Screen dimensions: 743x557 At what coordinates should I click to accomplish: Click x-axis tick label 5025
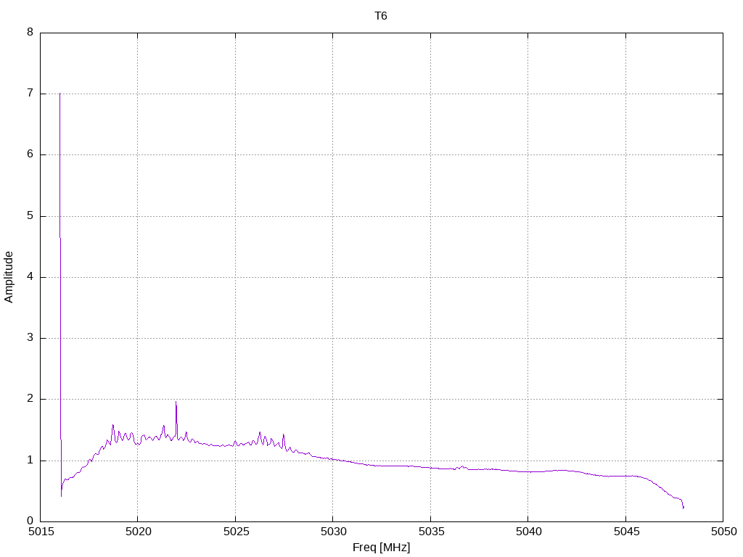pyautogui.click(x=236, y=532)
